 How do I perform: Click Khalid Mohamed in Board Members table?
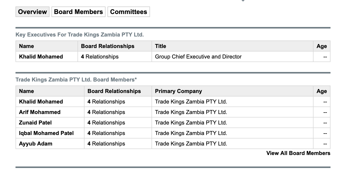pyautogui.click(x=41, y=102)
